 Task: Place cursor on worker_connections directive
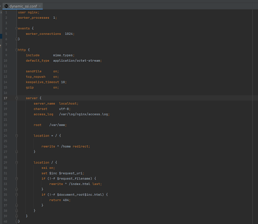43,34
